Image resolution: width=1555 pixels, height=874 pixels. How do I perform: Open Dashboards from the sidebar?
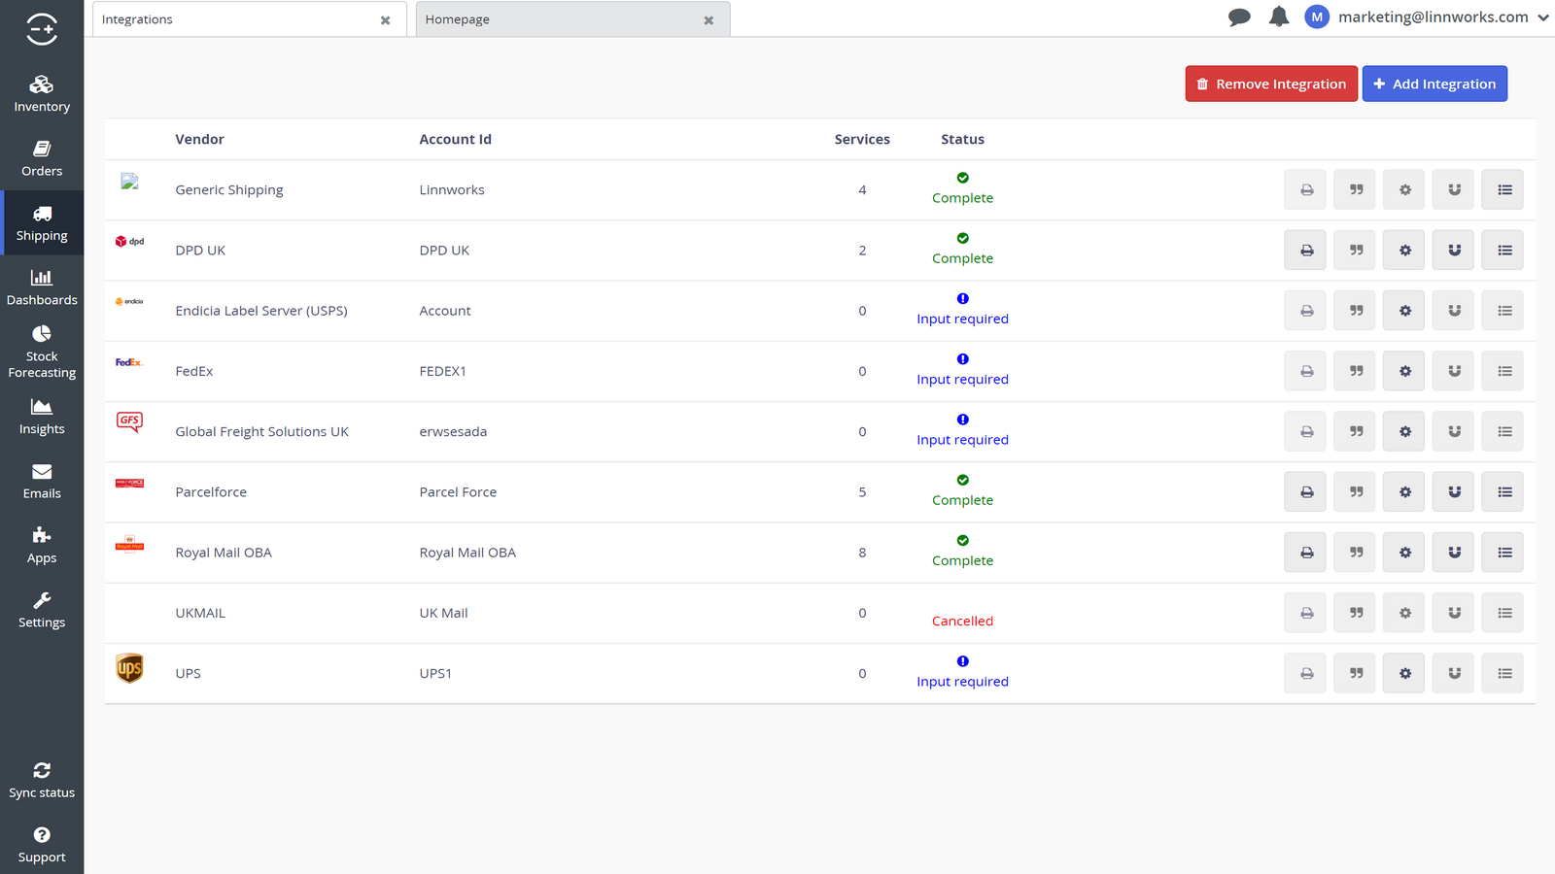point(42,287)
